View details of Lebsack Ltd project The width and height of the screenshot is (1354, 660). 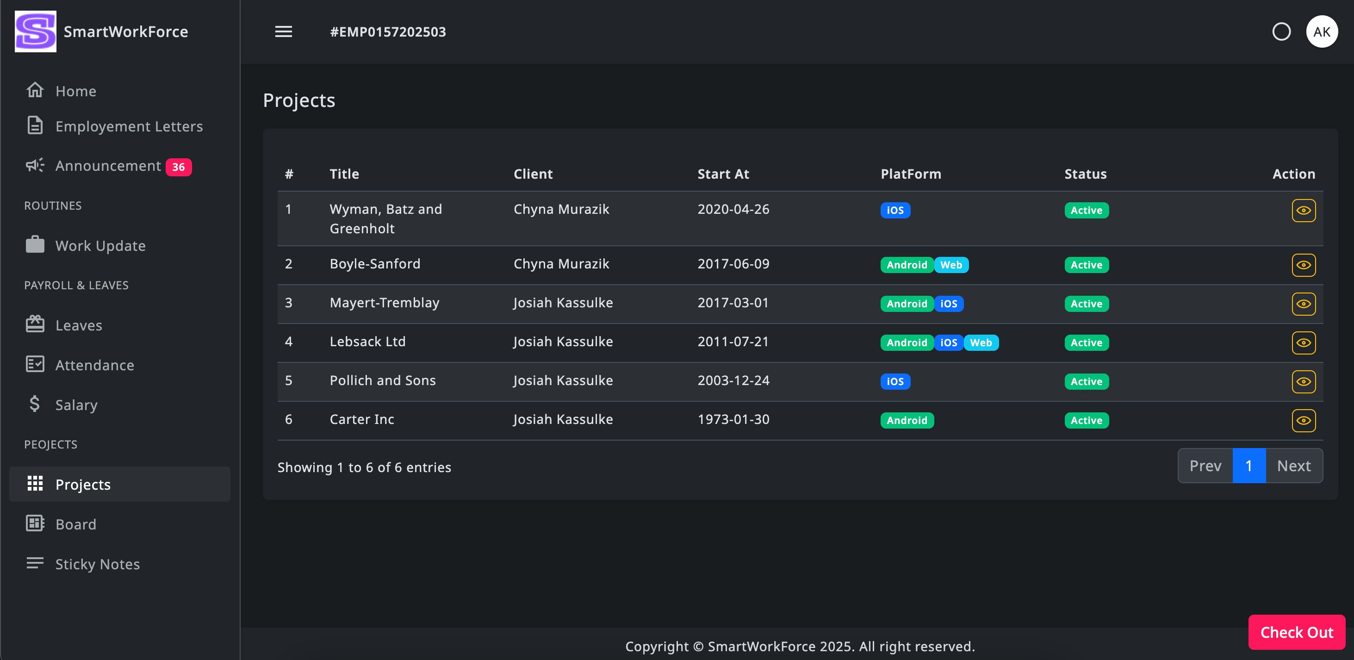tap(1303, 343)
